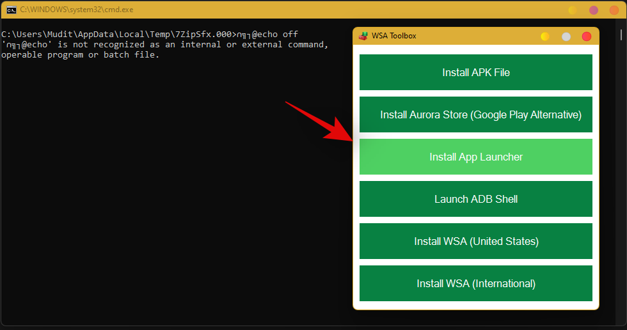Maximize WSA Toolbox with the gray circle
Viewport: 627px width, 330px height.
pyautogui.click(x=566, y=36)
